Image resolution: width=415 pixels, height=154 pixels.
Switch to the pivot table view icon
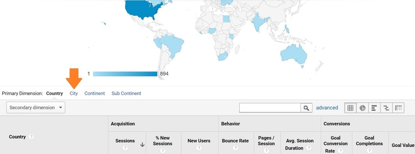click(x=398, y=108)
